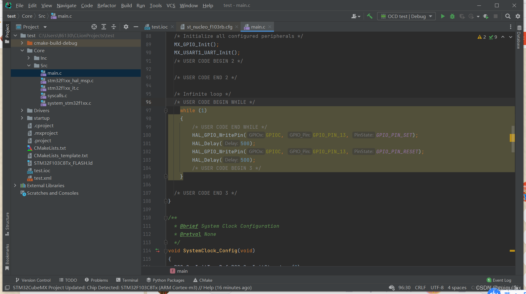Click UTF-8 encoding in status bar
The height and width of the screenshot is (294, 526).
(437, 287)
